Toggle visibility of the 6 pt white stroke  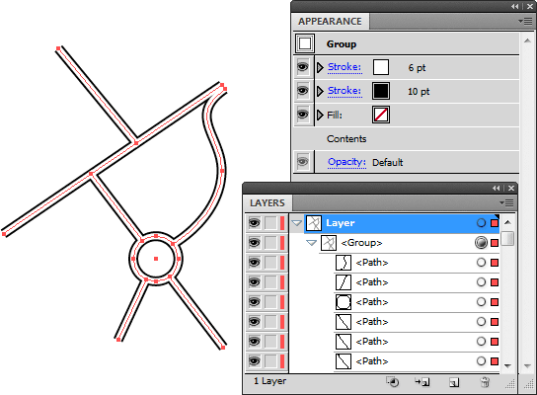pyautogui.click(x=303, y=67)
